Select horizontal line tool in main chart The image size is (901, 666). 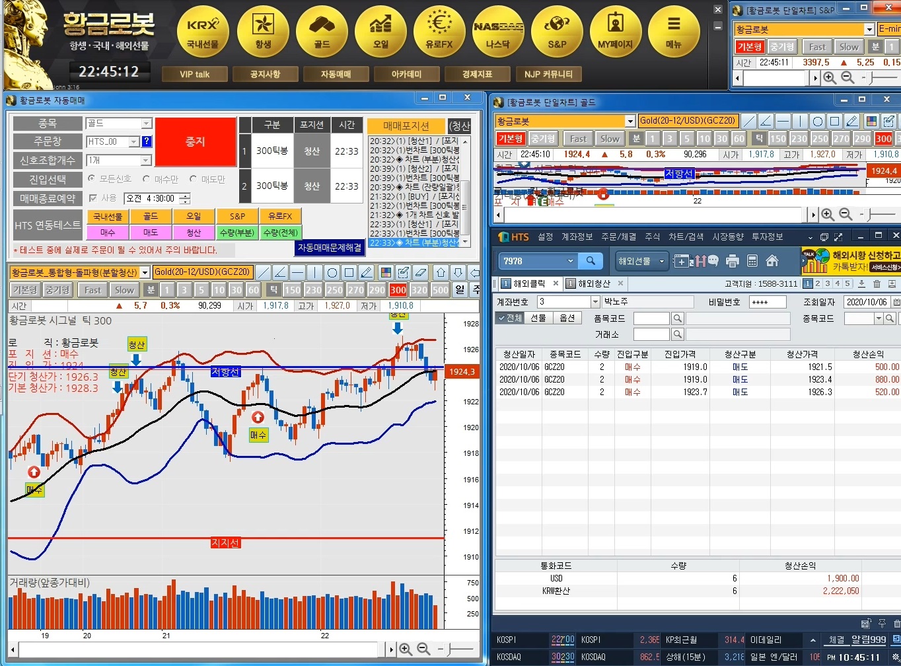point(297,272)
